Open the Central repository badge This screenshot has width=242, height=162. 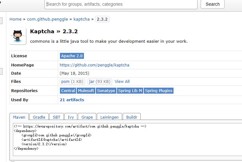tap(68, 91)
